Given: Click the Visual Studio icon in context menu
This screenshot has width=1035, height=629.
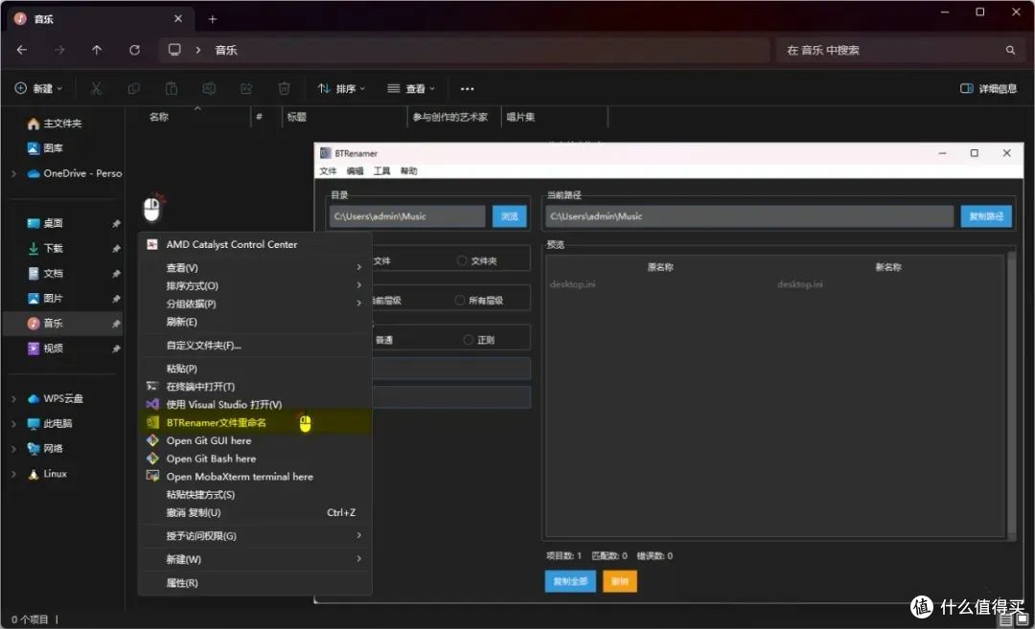Looking at the screenshot, I should [152, 404].
